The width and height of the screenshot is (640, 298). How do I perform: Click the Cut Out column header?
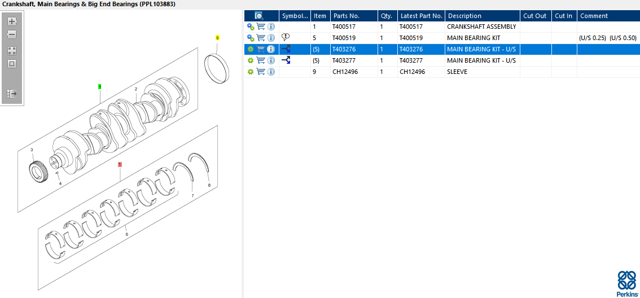[536, 16]
